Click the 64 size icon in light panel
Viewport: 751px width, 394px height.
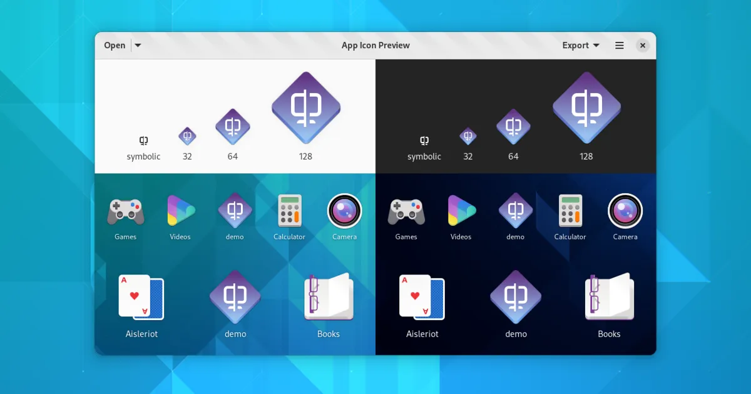pyautogui.click(x=233, y=127)
